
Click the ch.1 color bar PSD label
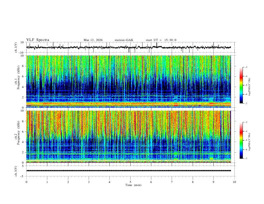coord(249,87)
